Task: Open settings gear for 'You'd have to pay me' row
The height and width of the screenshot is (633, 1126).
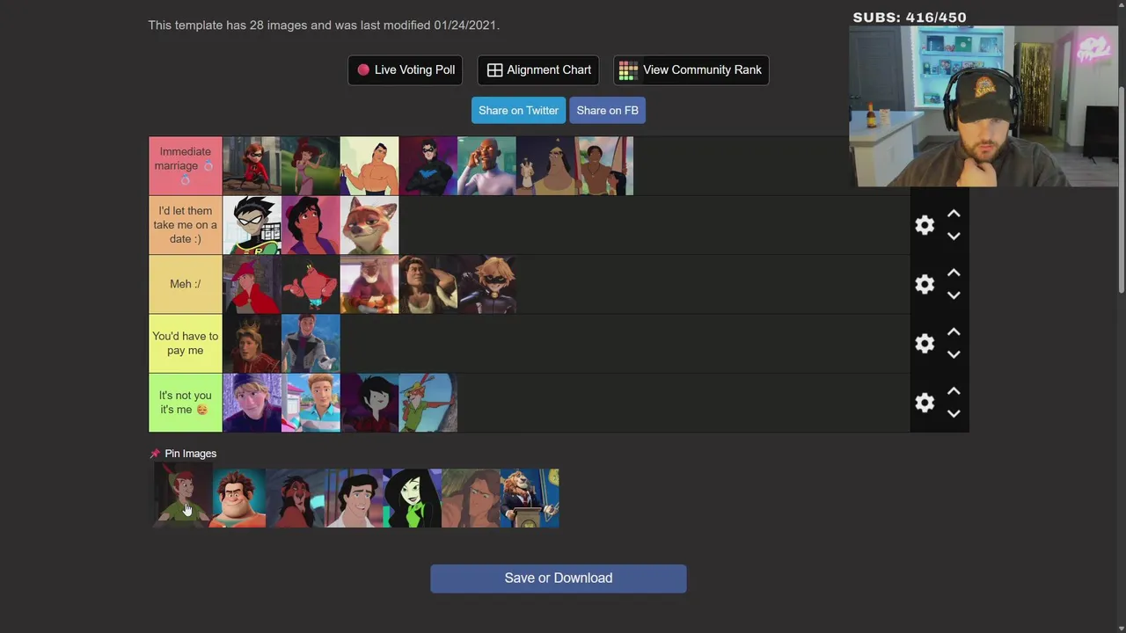Action: click(925, 343)
